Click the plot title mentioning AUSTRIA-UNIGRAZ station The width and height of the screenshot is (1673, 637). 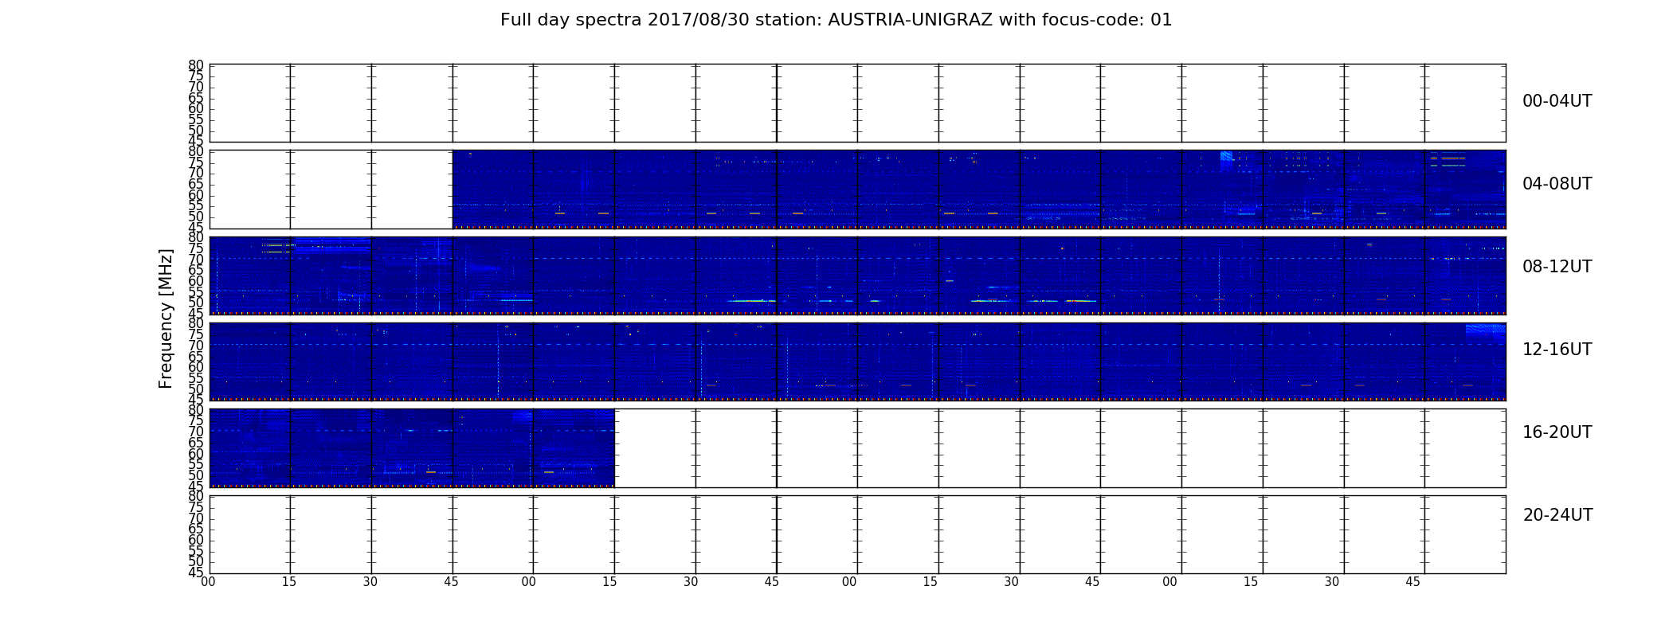pyautogui.click(x=836, y=20)
